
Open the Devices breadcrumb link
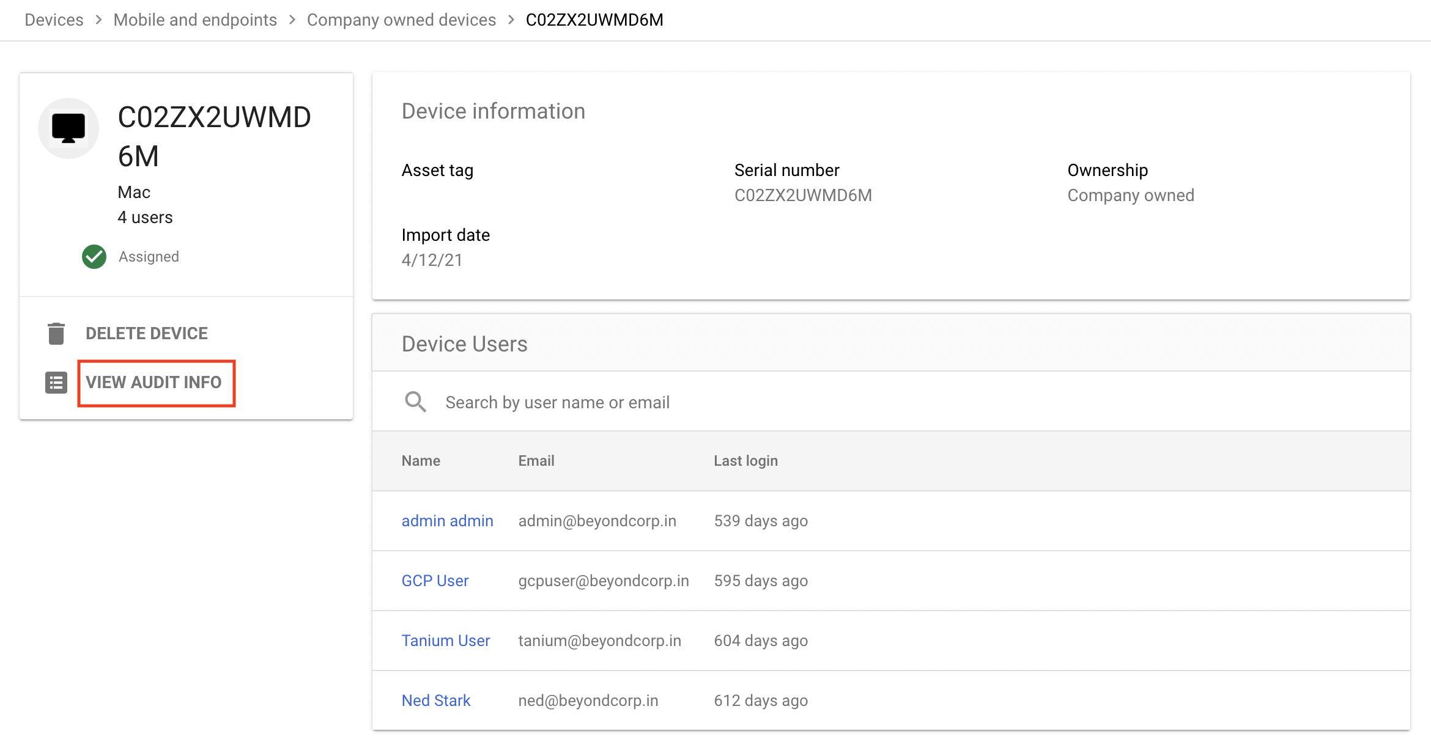click(54, 20)
